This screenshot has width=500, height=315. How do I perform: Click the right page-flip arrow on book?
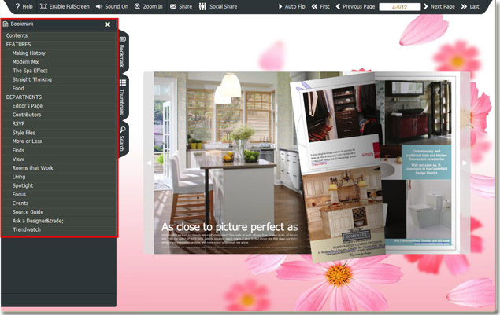click(465, 163)
